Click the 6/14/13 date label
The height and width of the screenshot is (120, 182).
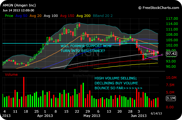pos(156,113)
